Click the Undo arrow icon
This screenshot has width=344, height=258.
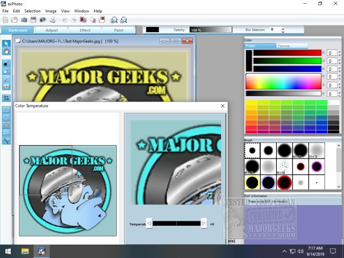pyautogui.click(x=64, y=20)
